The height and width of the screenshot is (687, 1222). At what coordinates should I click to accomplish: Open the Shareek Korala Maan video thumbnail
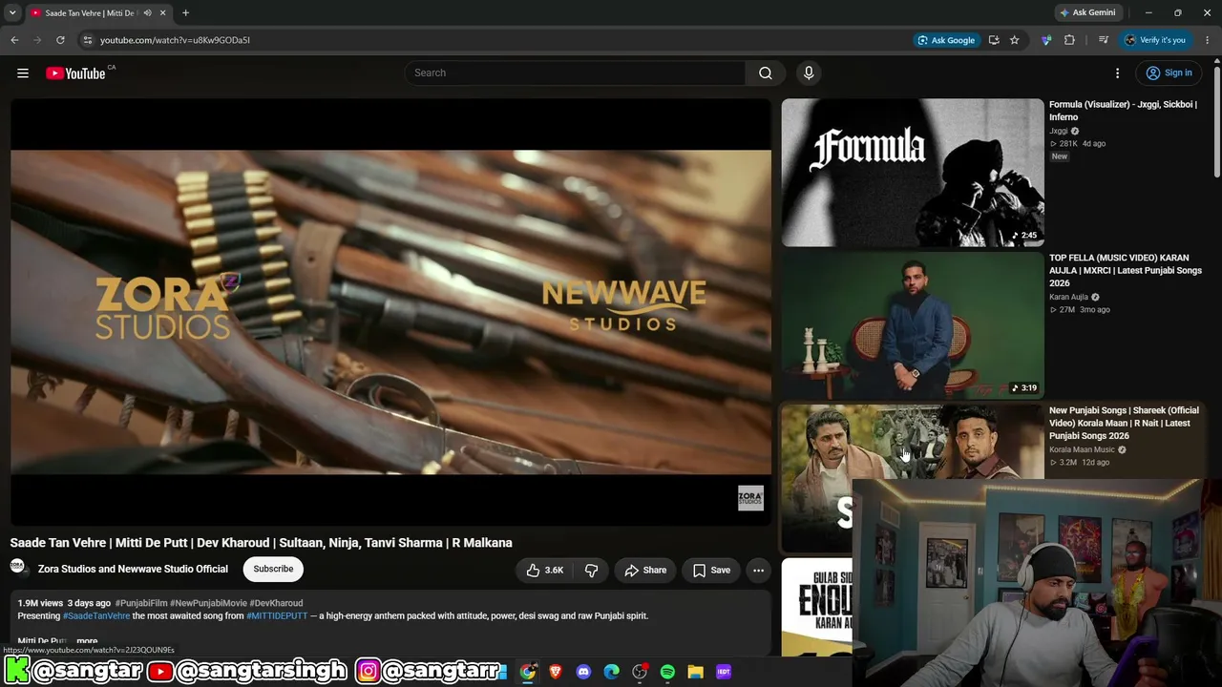[913, 442]
